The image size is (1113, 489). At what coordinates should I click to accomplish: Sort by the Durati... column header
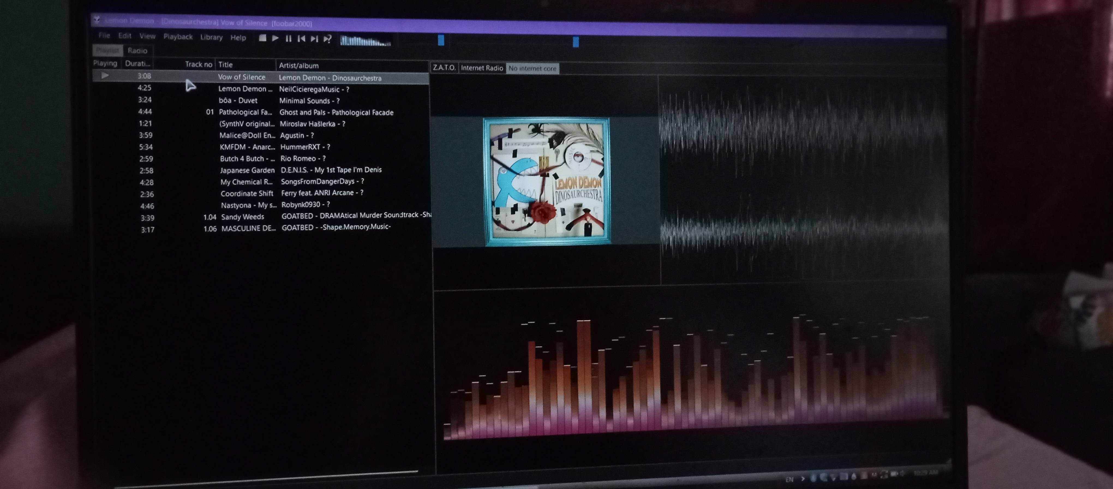pyautogui.click(x=138, y=64)
